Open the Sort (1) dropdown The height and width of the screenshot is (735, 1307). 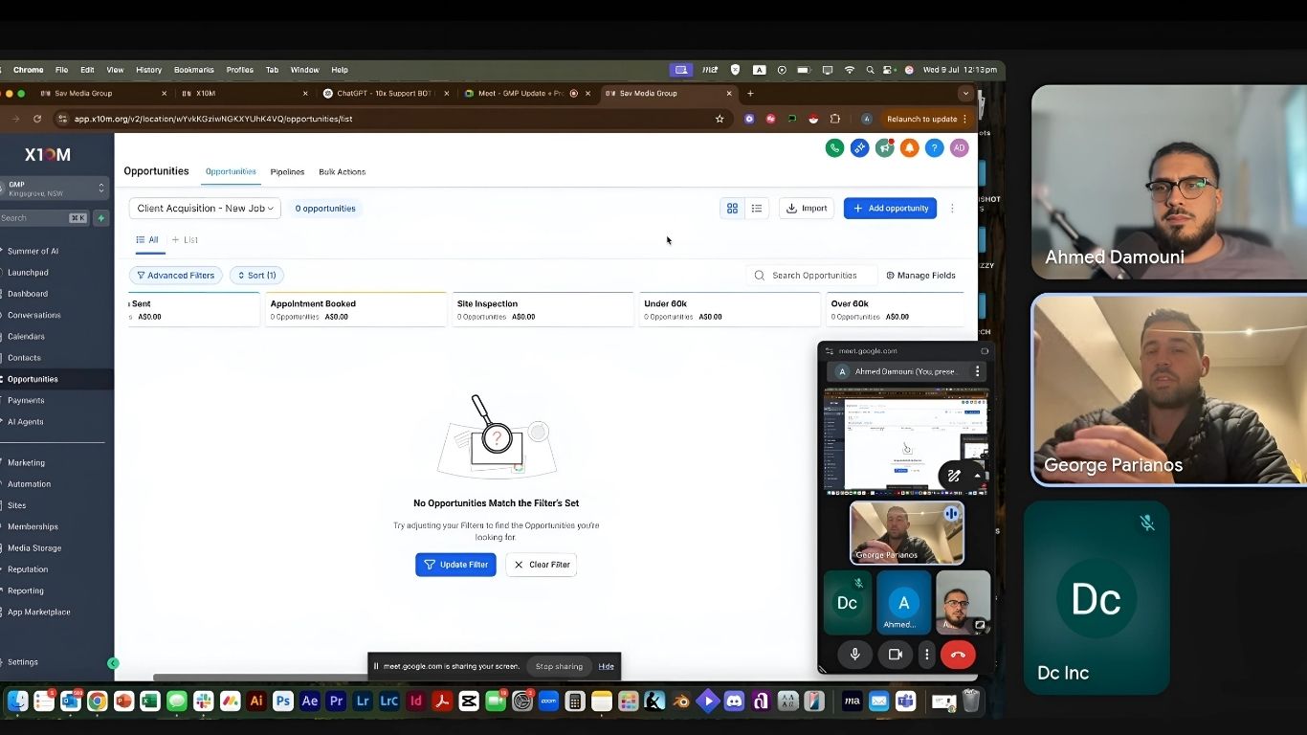256,276
